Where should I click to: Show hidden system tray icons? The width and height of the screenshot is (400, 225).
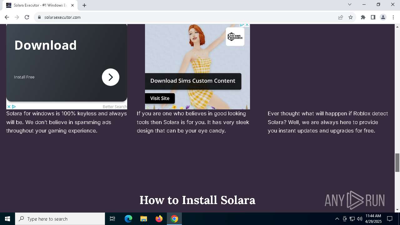(337, 219)
